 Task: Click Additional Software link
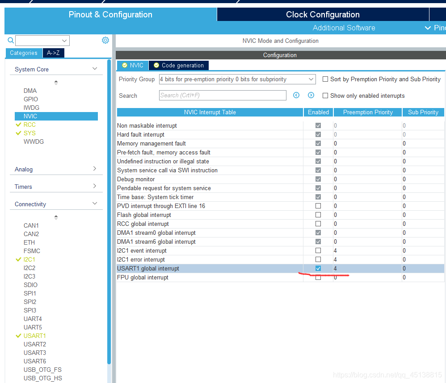coord(344,28)
